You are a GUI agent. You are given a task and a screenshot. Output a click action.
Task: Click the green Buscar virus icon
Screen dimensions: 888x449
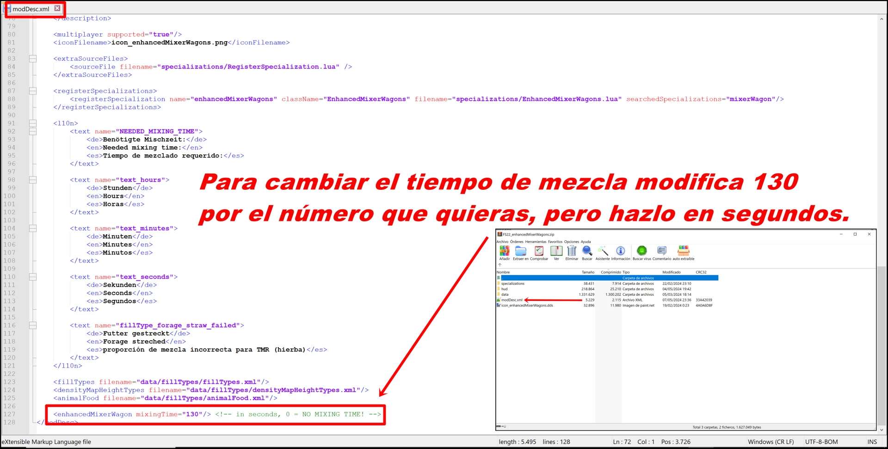coord(641,251)
